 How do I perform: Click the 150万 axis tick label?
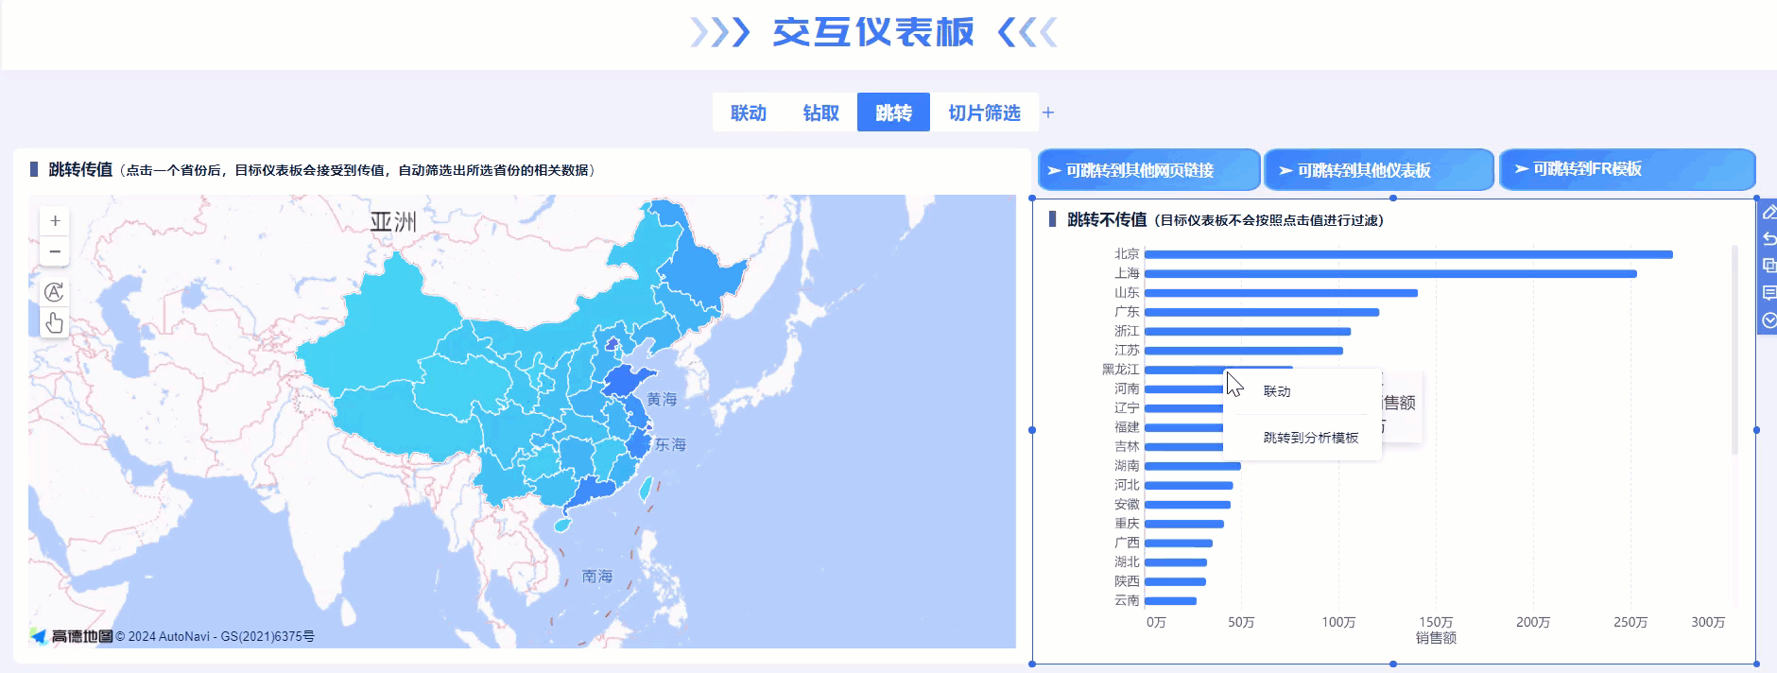coord(1436,622)
